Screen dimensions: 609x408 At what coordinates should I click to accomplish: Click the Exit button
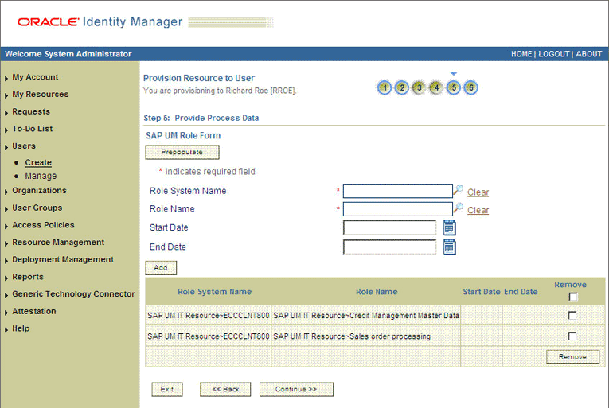click(x=167, y=389)
